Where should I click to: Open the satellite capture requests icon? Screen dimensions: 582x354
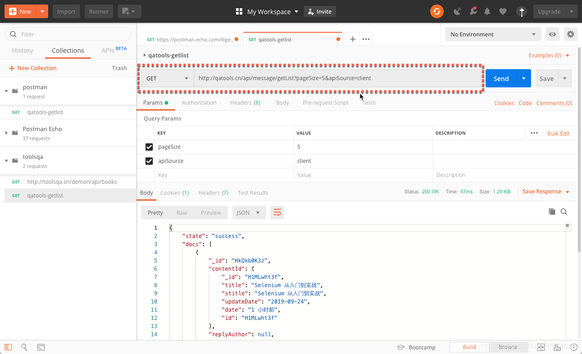(457, 11)
